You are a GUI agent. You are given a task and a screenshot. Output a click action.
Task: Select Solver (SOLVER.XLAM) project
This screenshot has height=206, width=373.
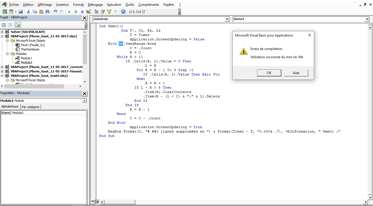coord(28,32)
